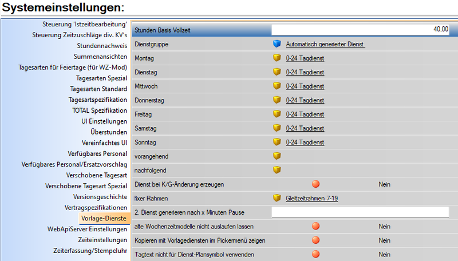The height and width of the screenshot is (261, 458).
Task: Click the yellow cube icon for Sonntag
Action: pyautogui.click(x=277, y=142)
